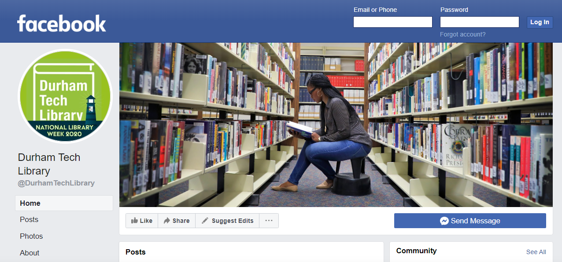The height and width of the screenshot is (262, 562).
Task: Open the library cover photo
Action: click(x=336, y=125)
